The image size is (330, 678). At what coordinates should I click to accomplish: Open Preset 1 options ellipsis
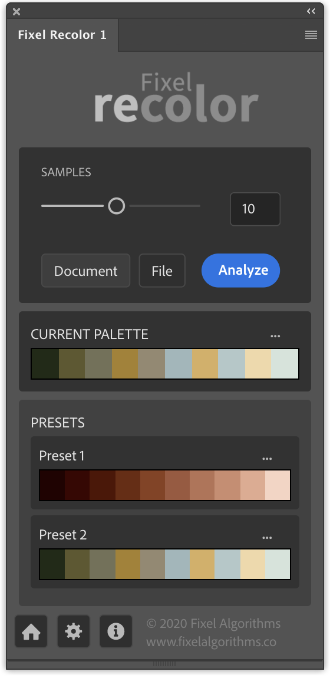[267, 459]
